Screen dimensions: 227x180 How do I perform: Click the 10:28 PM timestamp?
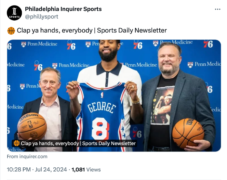(19, 169)
